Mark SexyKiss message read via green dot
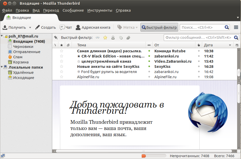Image resolution: width=241 pixels, height=159 pixels. tap(149, 66)
